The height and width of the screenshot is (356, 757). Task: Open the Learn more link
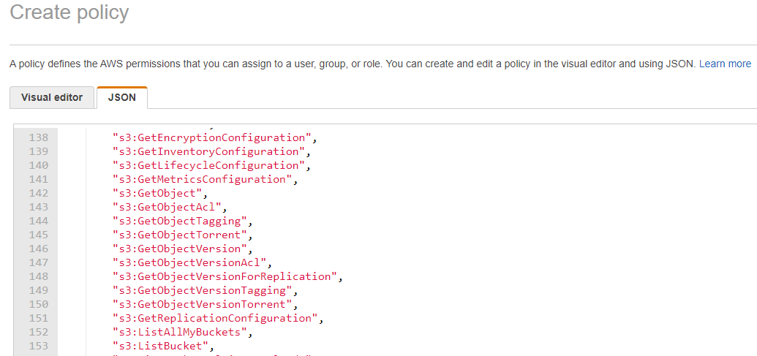tap(725, 64)
